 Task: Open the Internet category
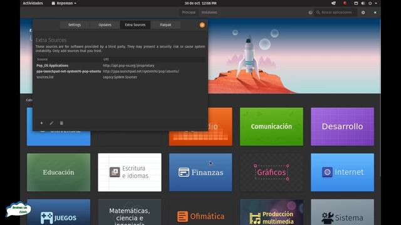pos(342,172)
